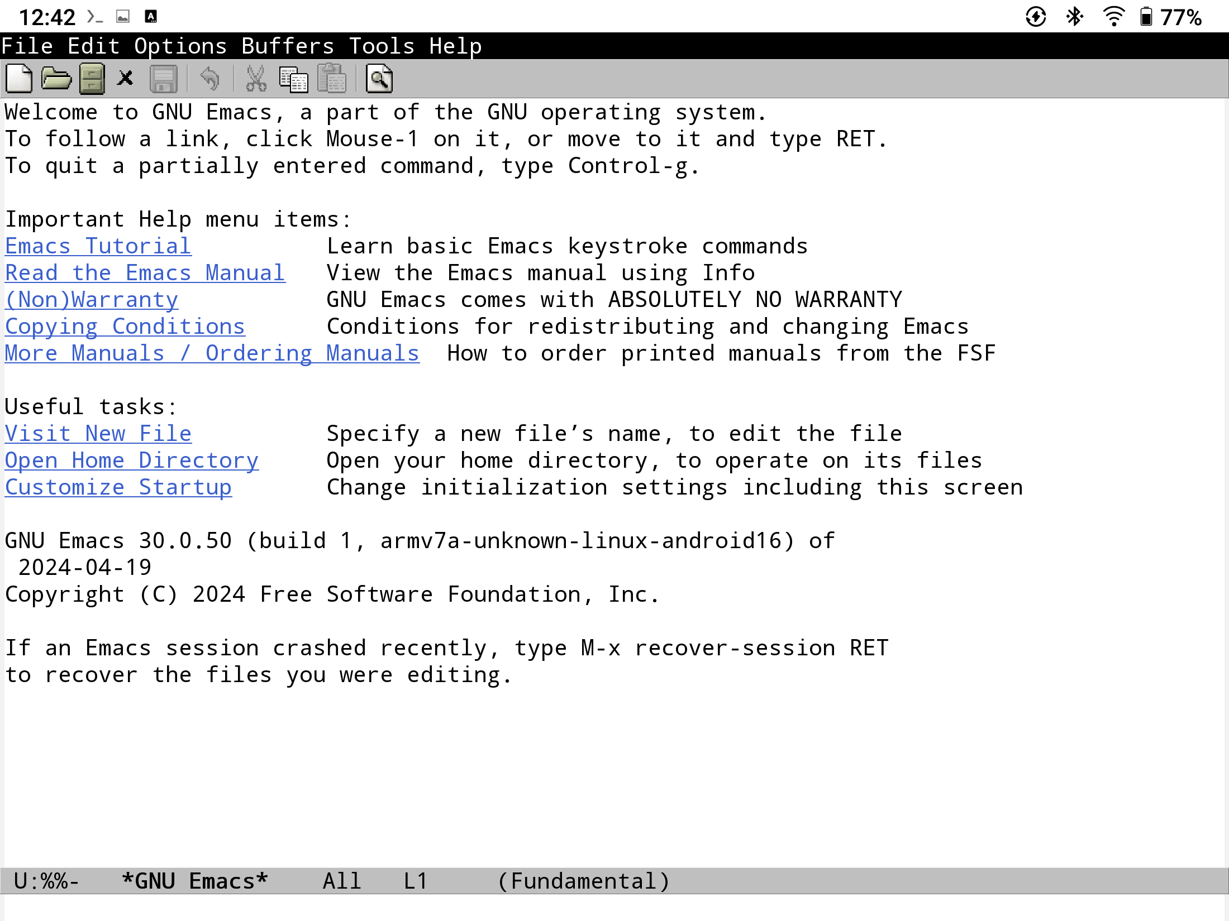Image resolution: width=1229 pixels, height=921 pixels.
Task: Click the U:%%- status in mode line
Action: tap(47, 881)
